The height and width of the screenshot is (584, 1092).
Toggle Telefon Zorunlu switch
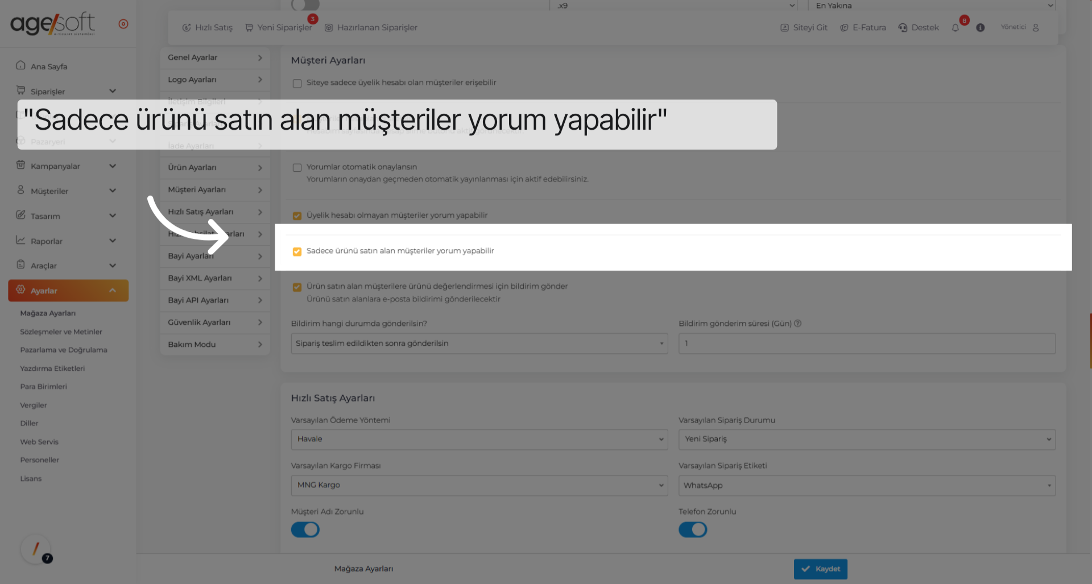[x=693, y=529]
